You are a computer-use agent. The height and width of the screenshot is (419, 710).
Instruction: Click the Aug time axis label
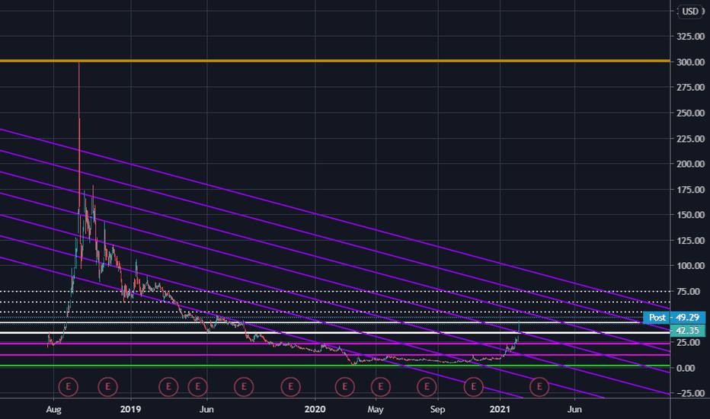tap(53, 410)
